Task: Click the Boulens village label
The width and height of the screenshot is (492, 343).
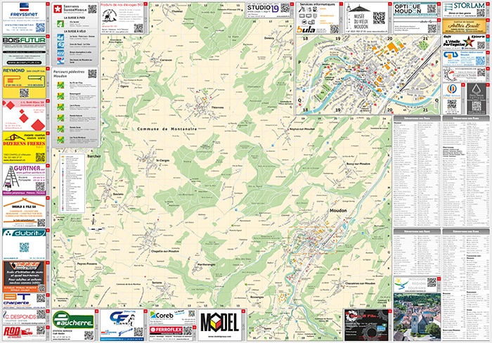Action: click(x=118, y=194)
